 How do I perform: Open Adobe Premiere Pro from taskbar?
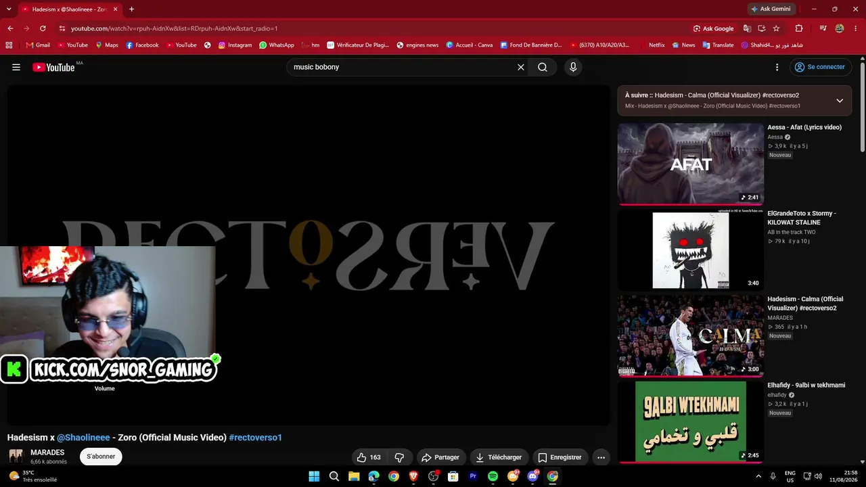coord(473,476)
